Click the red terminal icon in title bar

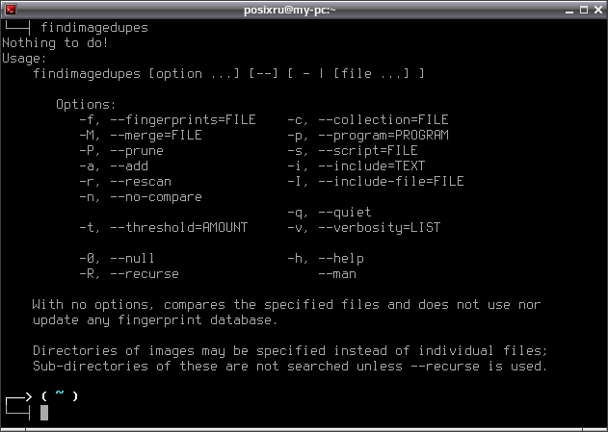[x=11, y=10]
